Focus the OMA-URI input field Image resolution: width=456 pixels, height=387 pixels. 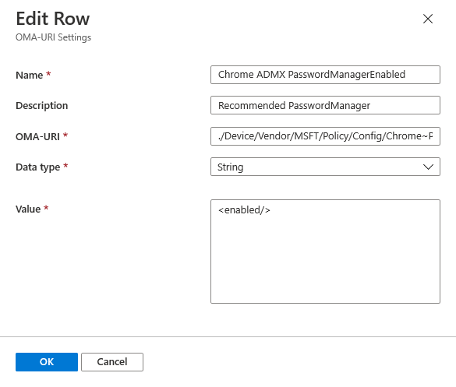tap(325, 136)
